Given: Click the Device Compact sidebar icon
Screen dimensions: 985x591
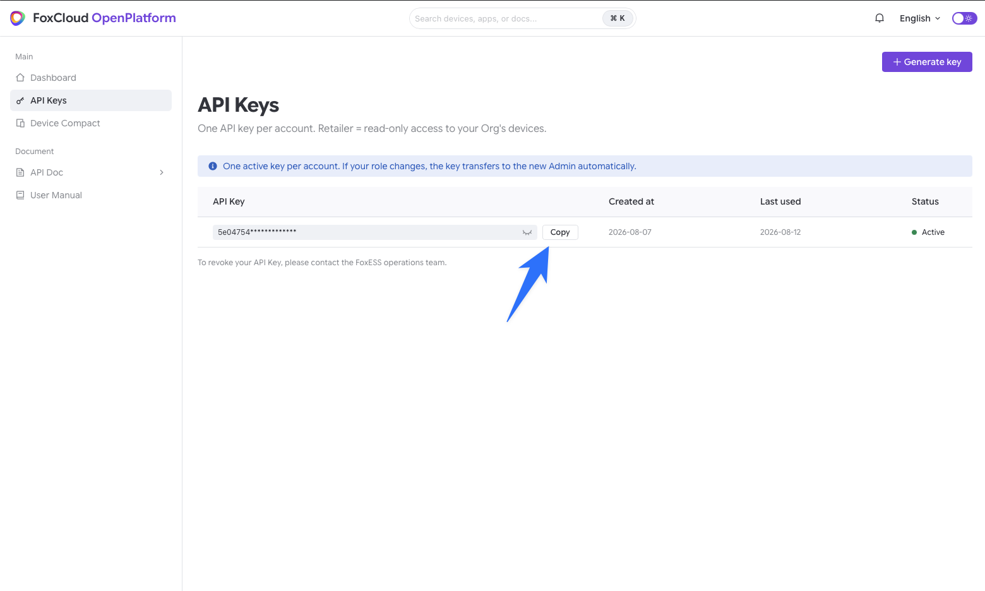Looking at the screenshot, I should click(x=20, y=123).
